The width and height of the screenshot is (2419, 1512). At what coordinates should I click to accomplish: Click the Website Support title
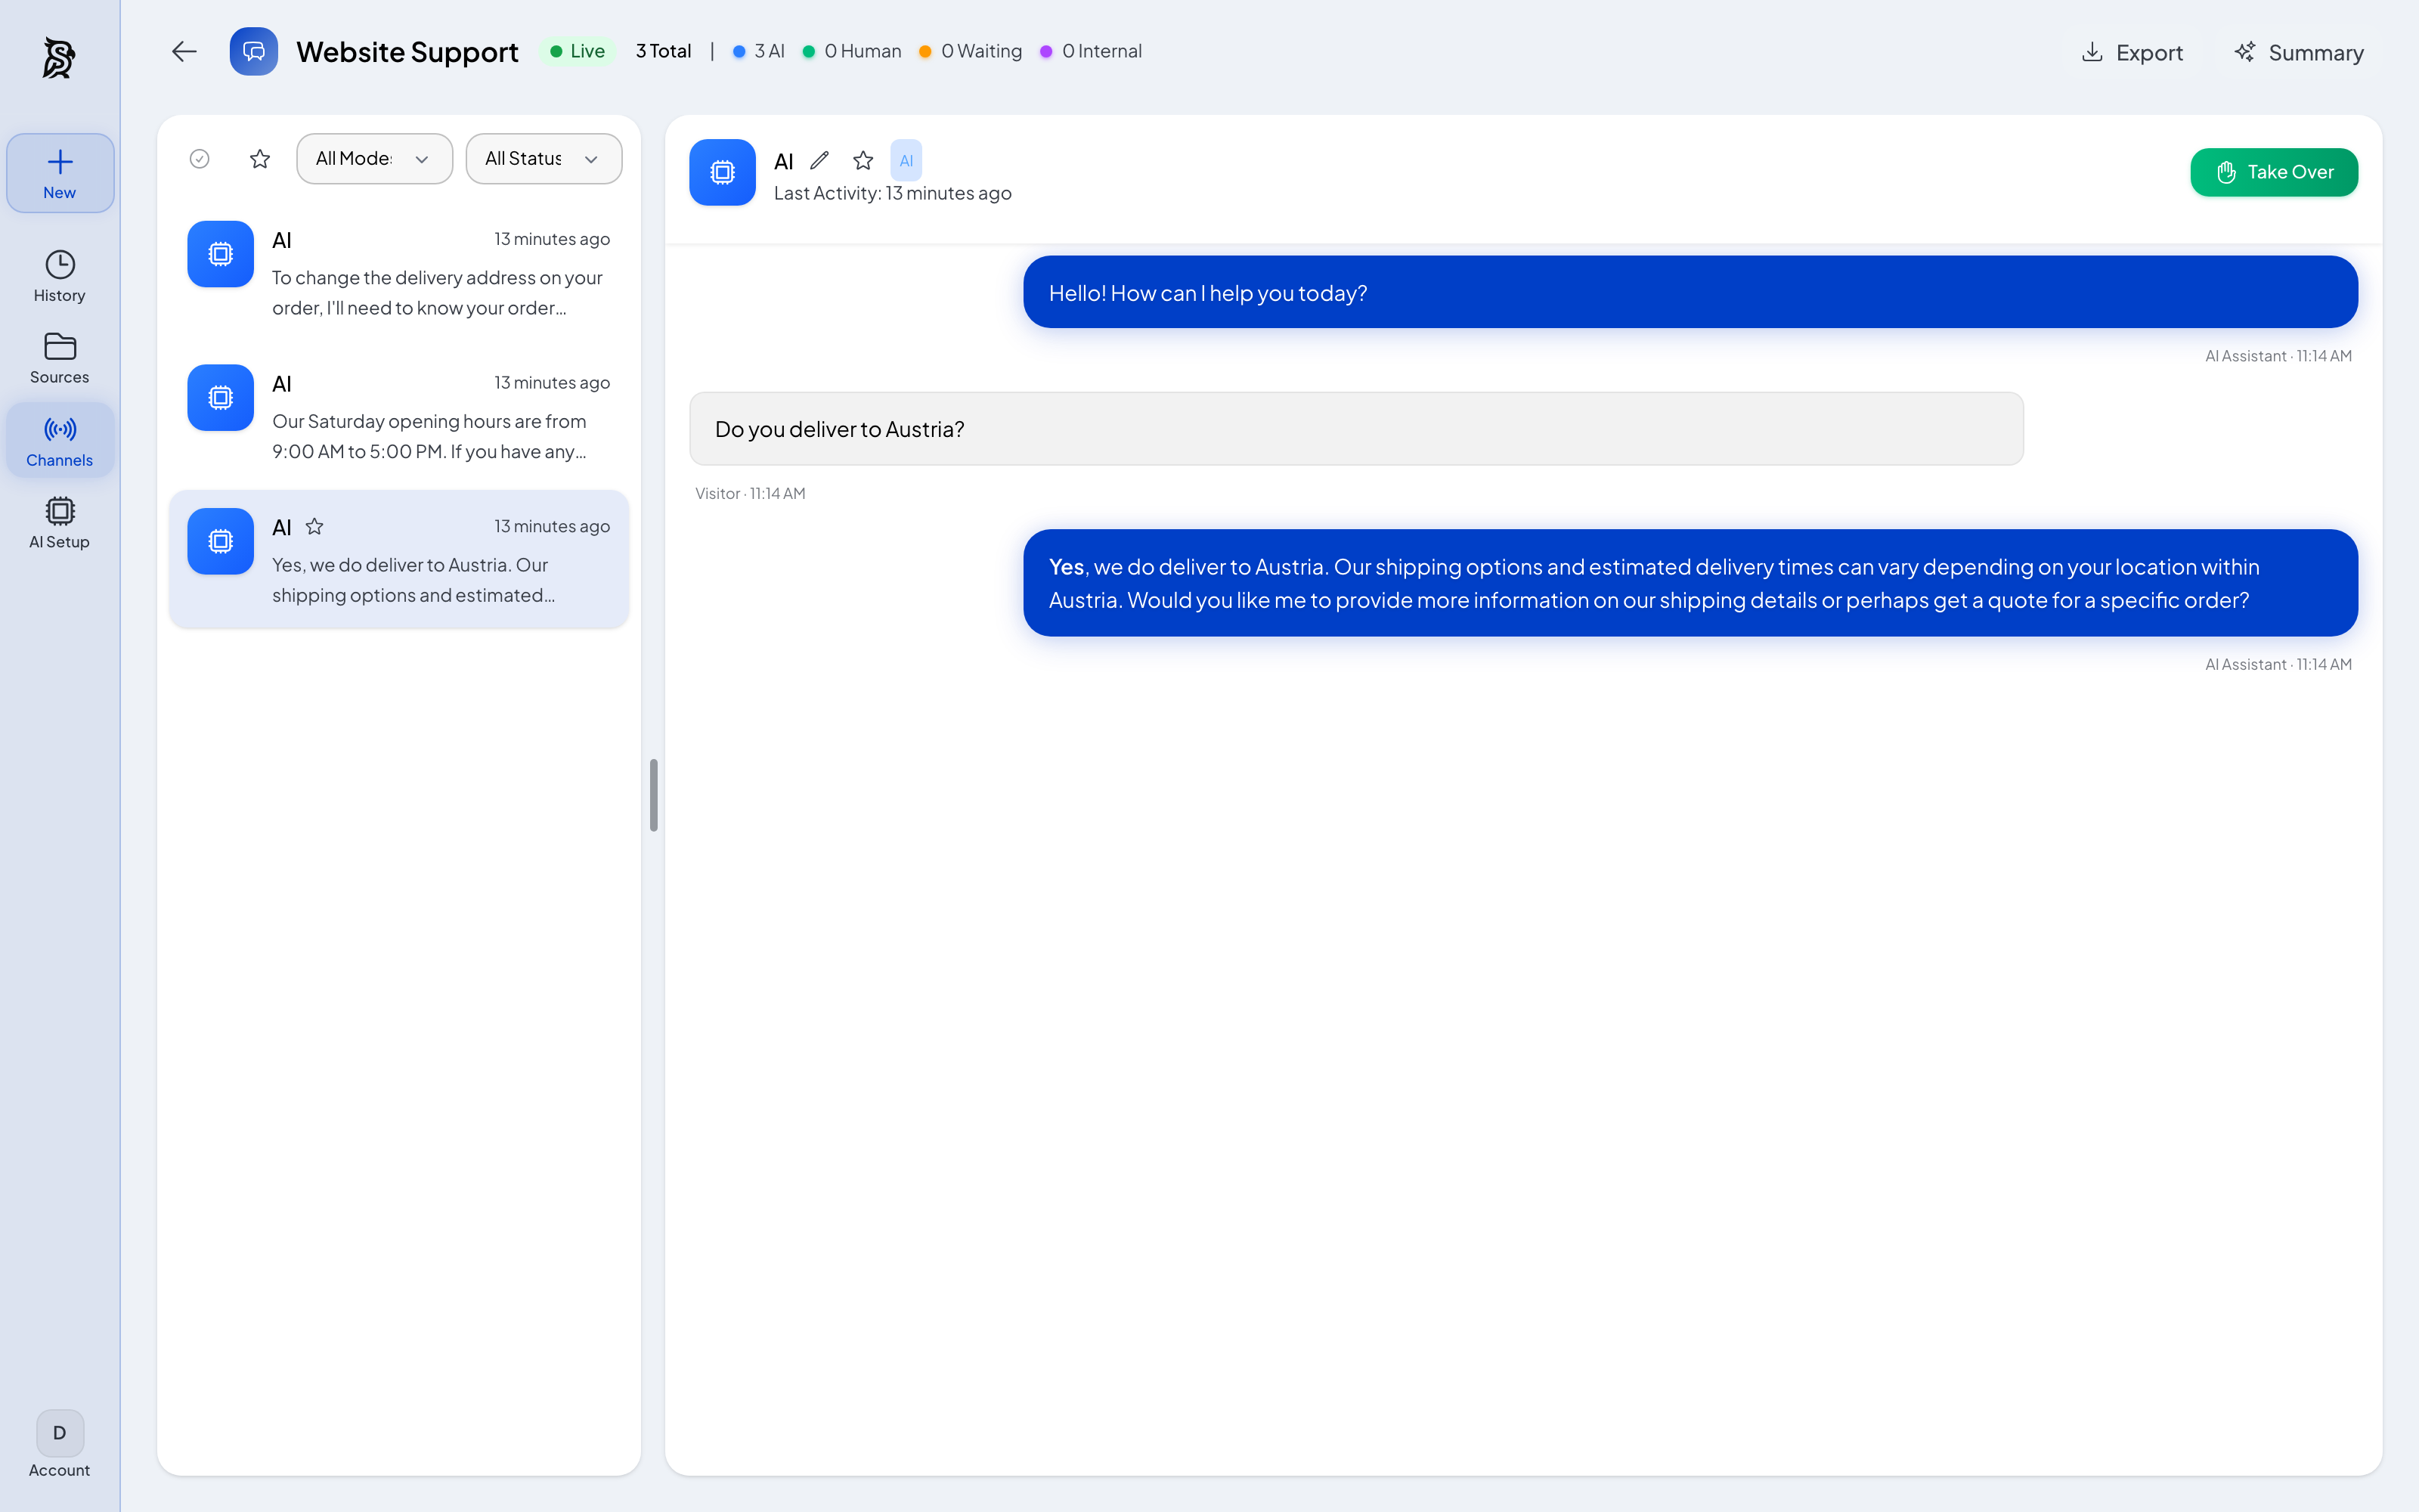point(408,52)
